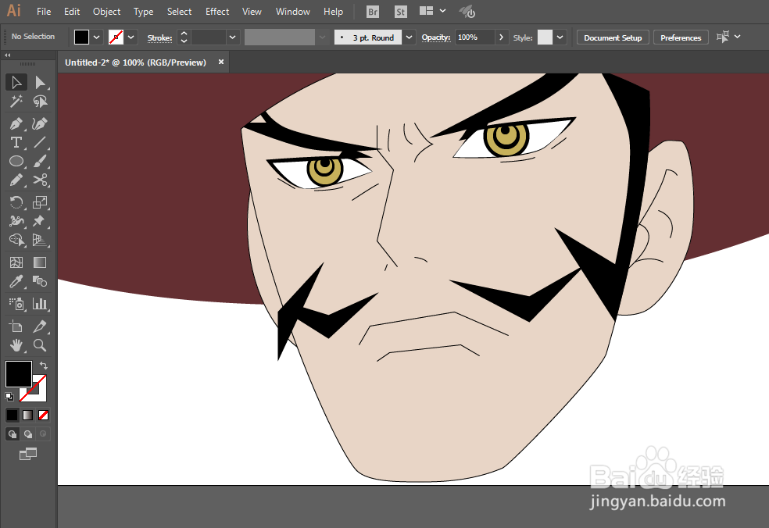Select the Warp tool
This screenshot has height=528, width=769.
(16, 221)
